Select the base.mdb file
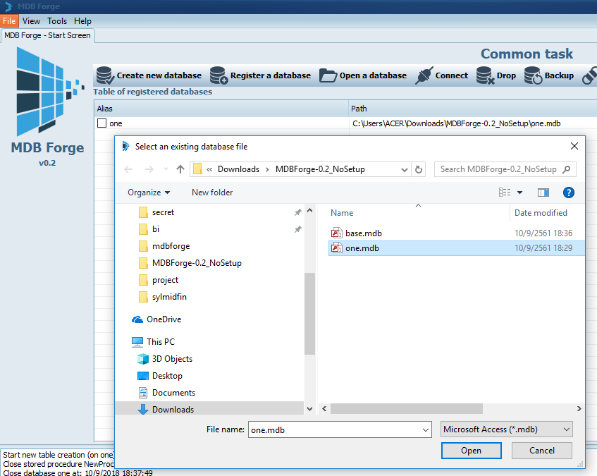Viewport: 597px width, 476px height. tap(363, 233)
